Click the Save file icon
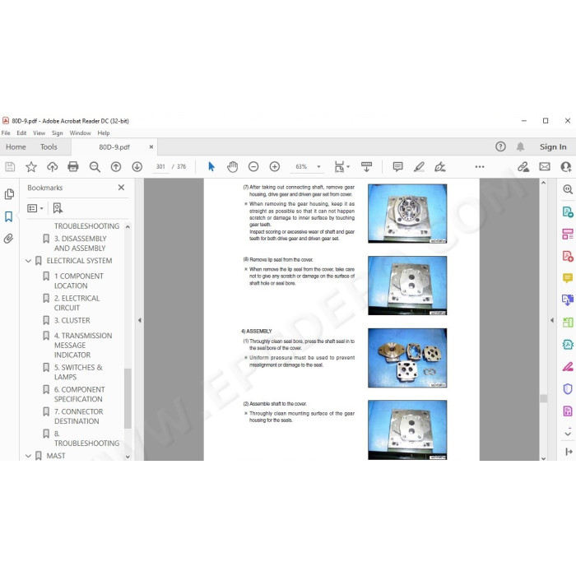Screen dimensions: 576x576 [10, 167]
